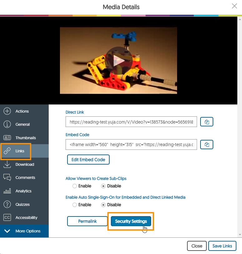The height and width of the screenshot is (254, 242).
Task: Expand the More Options chevron
Action: pos(7,231)
